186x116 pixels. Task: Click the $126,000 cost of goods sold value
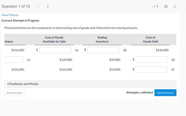(162, 50)
